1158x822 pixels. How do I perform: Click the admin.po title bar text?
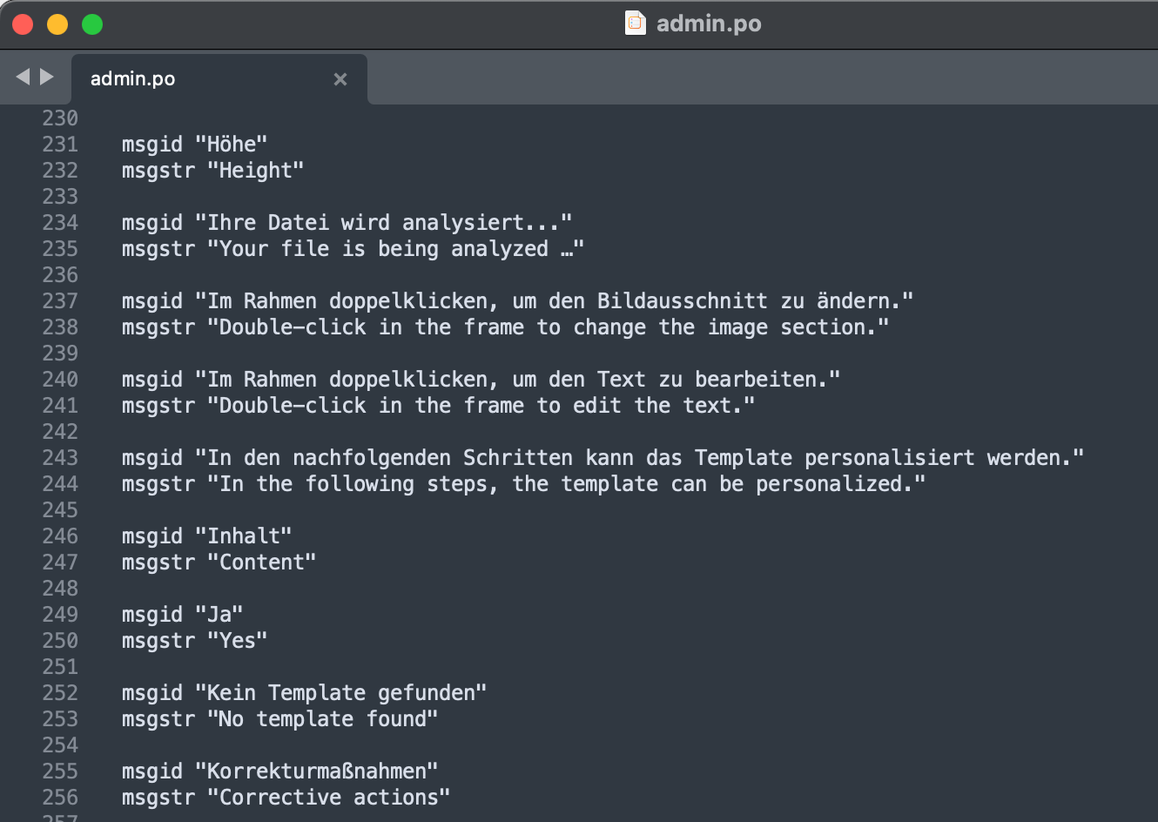pos(710,24)
